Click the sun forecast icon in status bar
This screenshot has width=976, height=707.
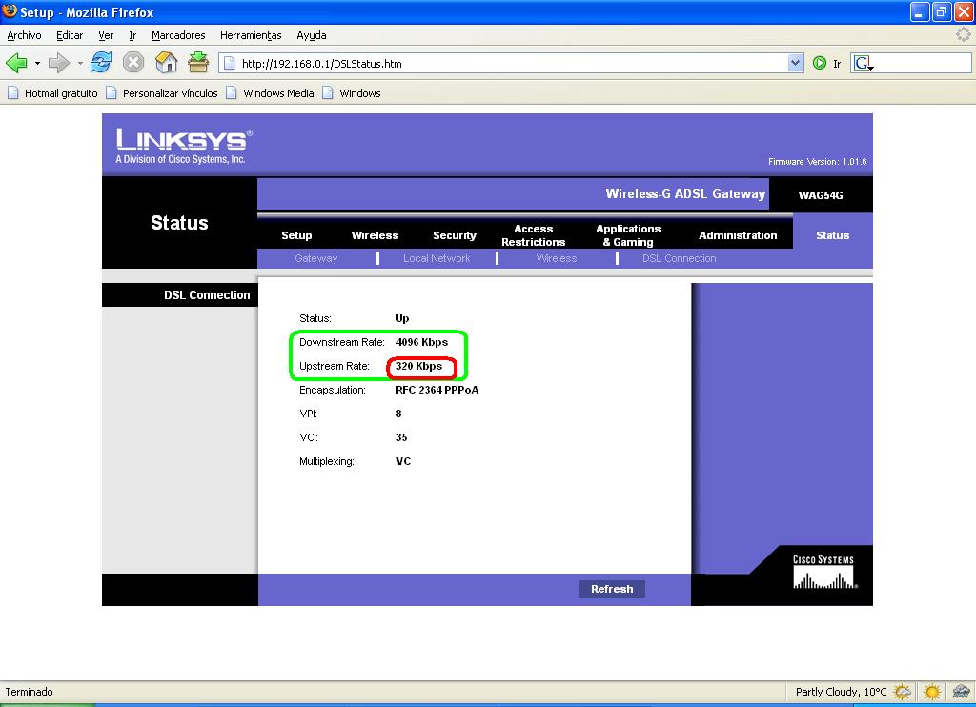pyautogui.click(x=932, y=692)
